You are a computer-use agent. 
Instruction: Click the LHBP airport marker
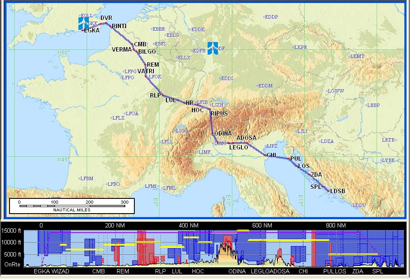point(373,105)
